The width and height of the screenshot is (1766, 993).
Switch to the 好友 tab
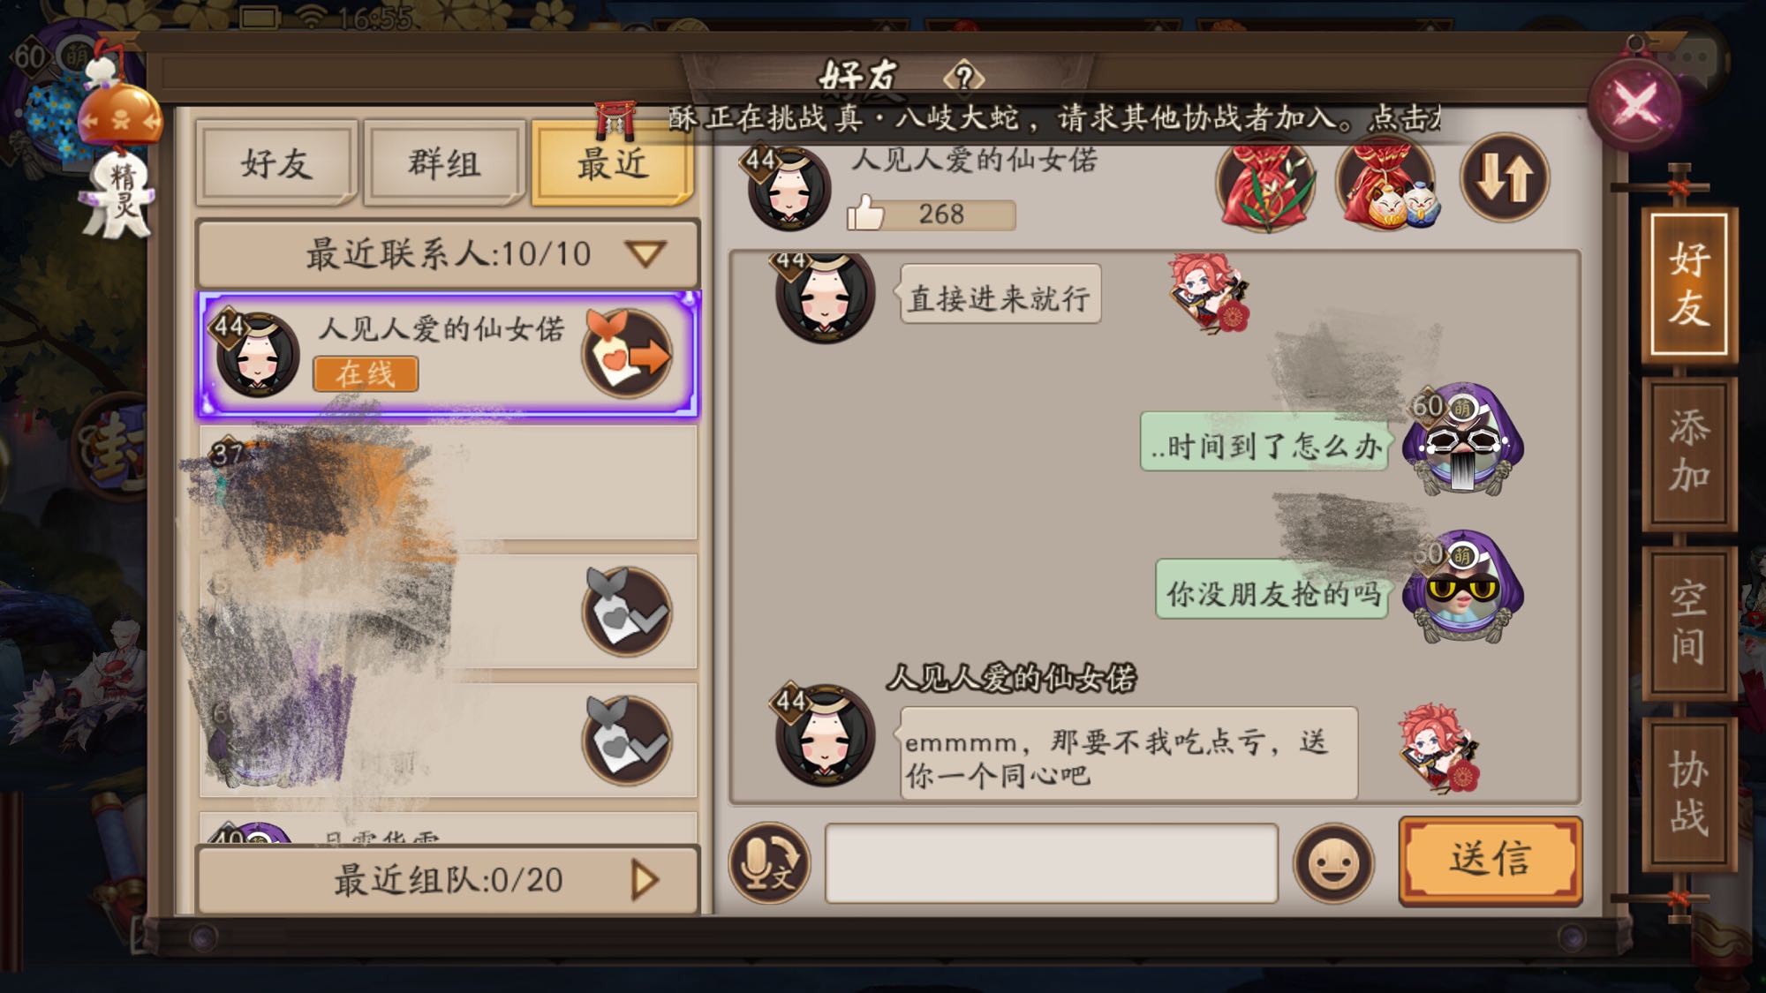pyautogui.click(x=276, y=163)
